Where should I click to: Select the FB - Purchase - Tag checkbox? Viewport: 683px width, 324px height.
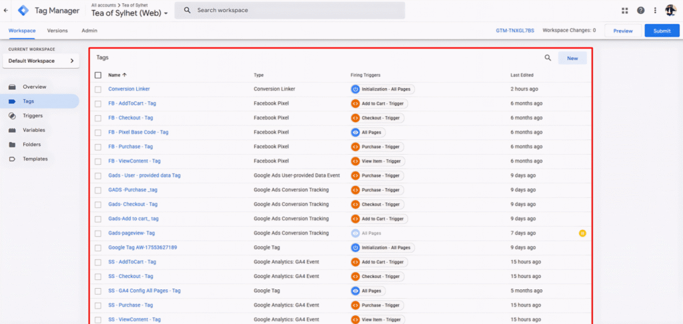[98, 147]
